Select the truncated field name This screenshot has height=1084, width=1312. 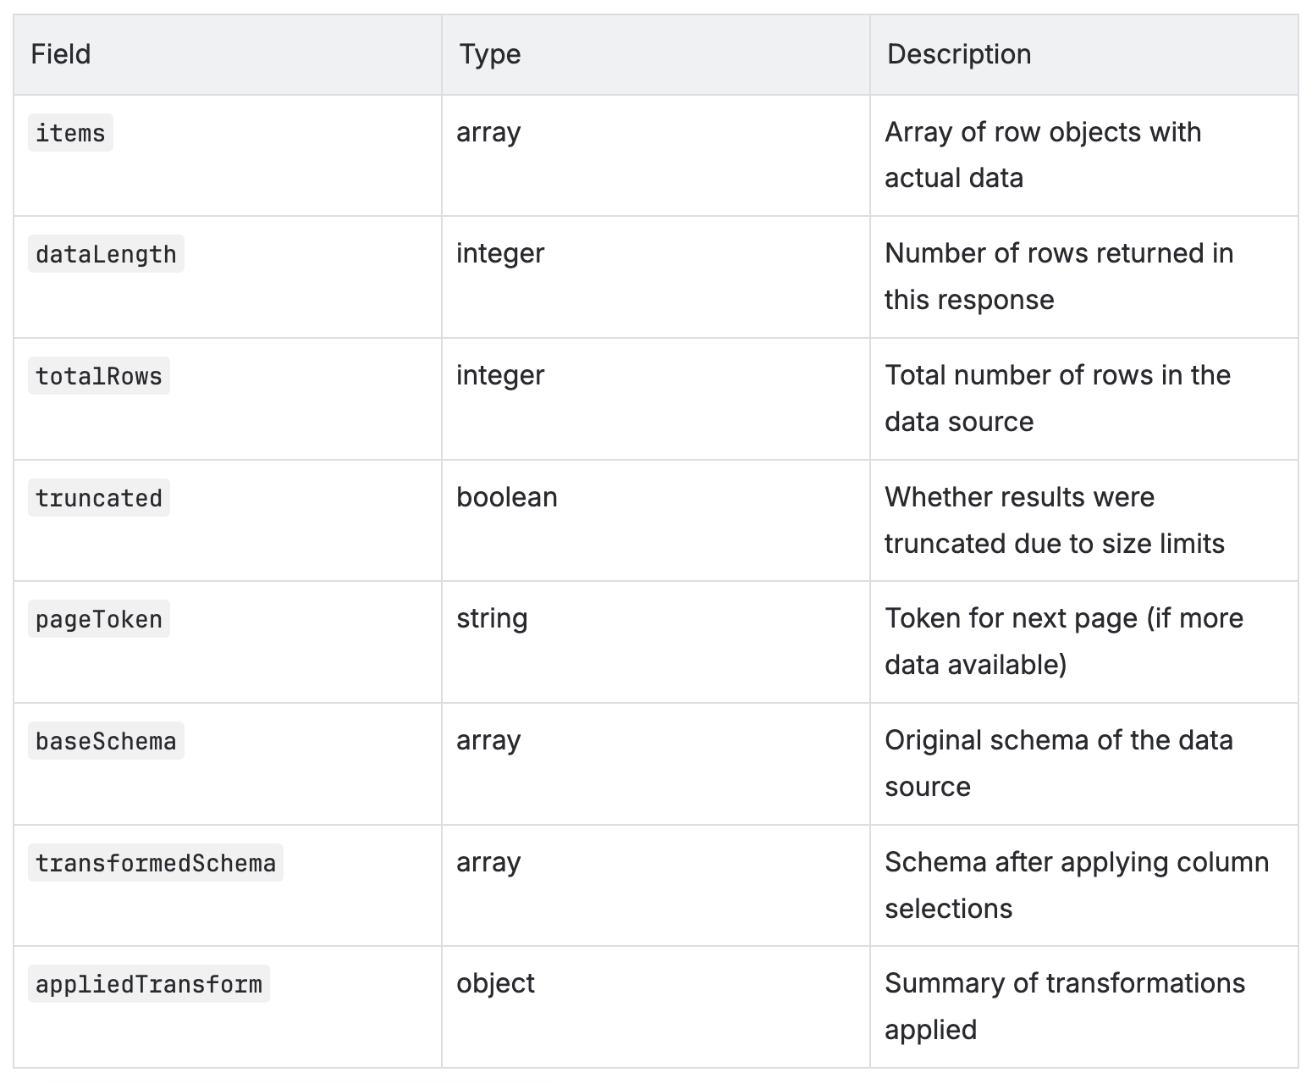click(99, 498)
